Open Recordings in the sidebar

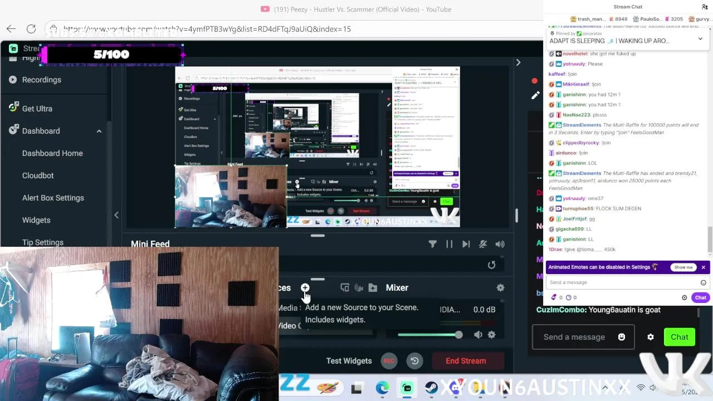tap(42, 80)
